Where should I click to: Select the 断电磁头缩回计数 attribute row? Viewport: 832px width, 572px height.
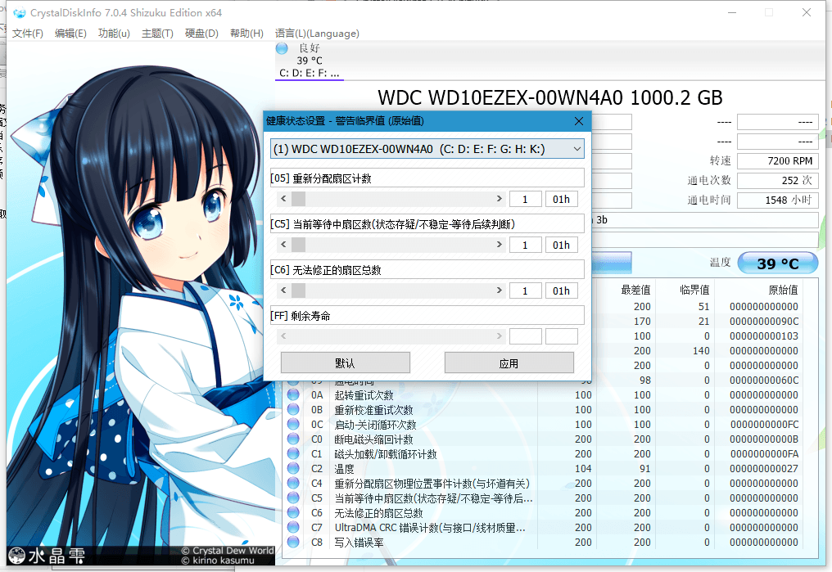click(x=545, y=439)
